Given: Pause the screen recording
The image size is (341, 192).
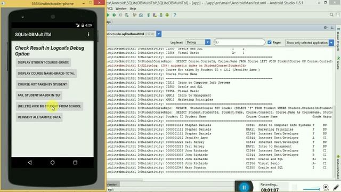Looking at the screenshot, I should (x=244, y=187).
